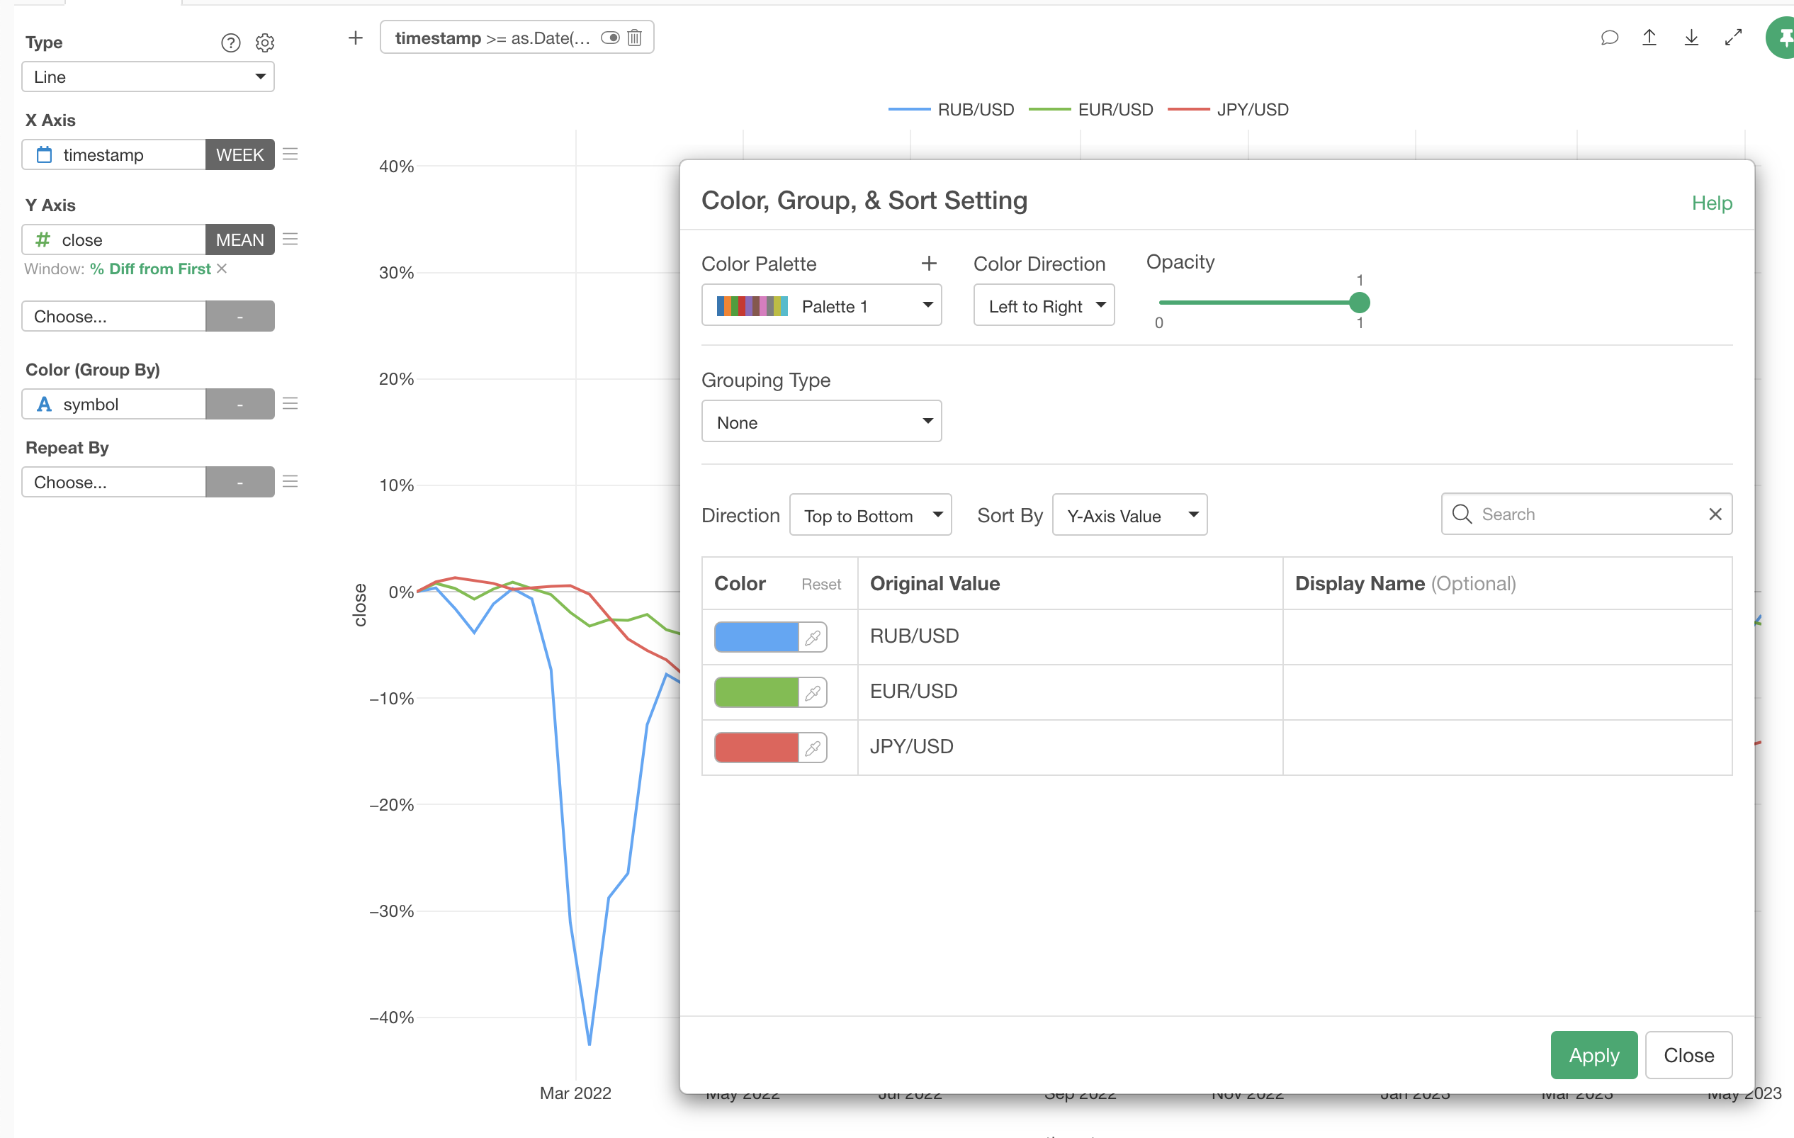Click the search magnifier icon
Screen dimensions: 1794x1138
pos(1462,514)
